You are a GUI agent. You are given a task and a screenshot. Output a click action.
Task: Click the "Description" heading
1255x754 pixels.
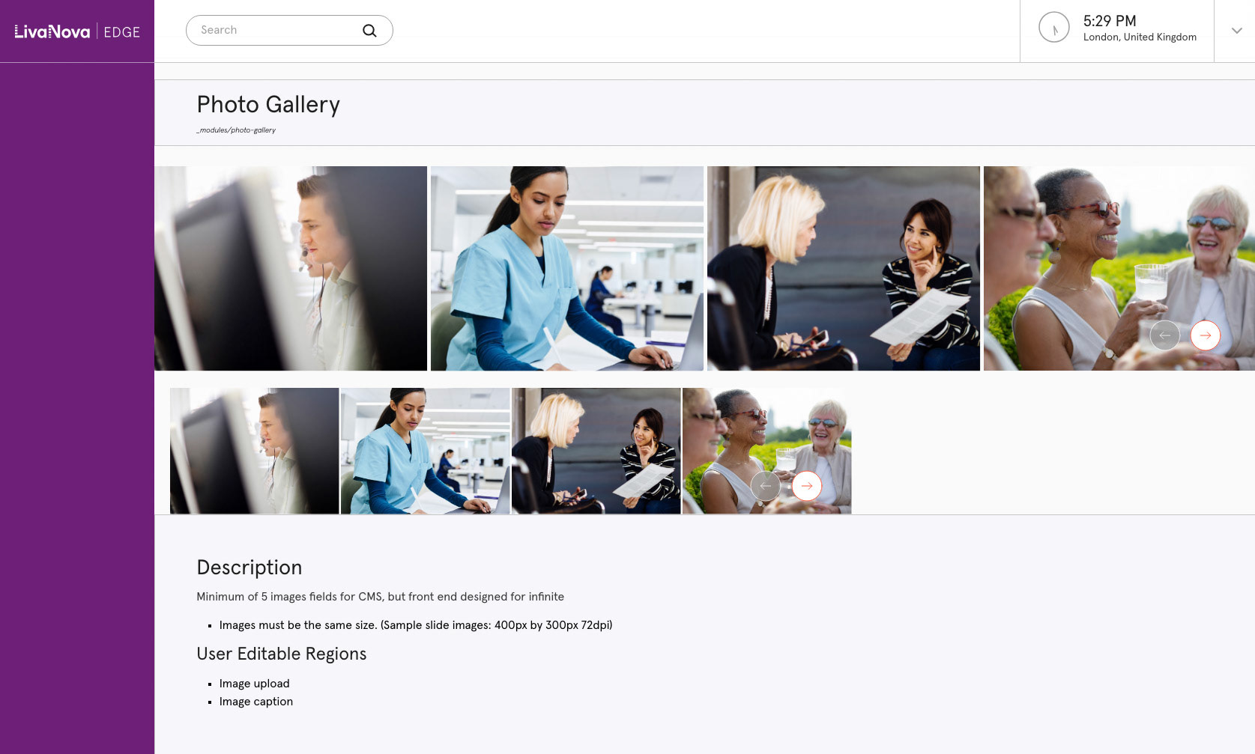click(x=250, y=568)
